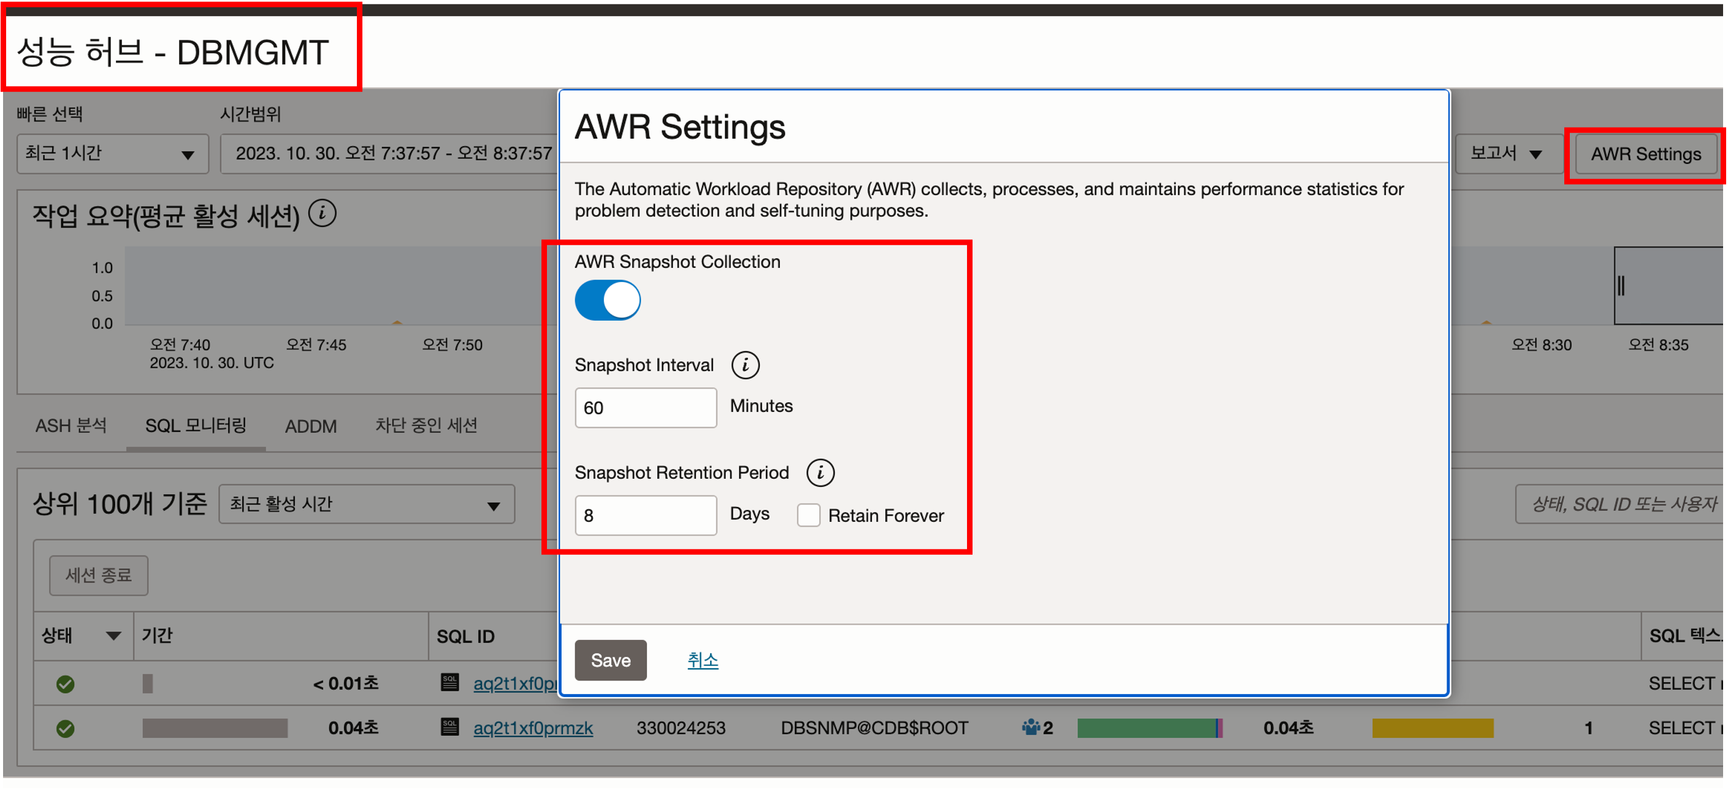The height and width of the screenshot is (789, 1728).
Task: Click info icon next to 작업 요약 heading
Action: click(322, 214)
